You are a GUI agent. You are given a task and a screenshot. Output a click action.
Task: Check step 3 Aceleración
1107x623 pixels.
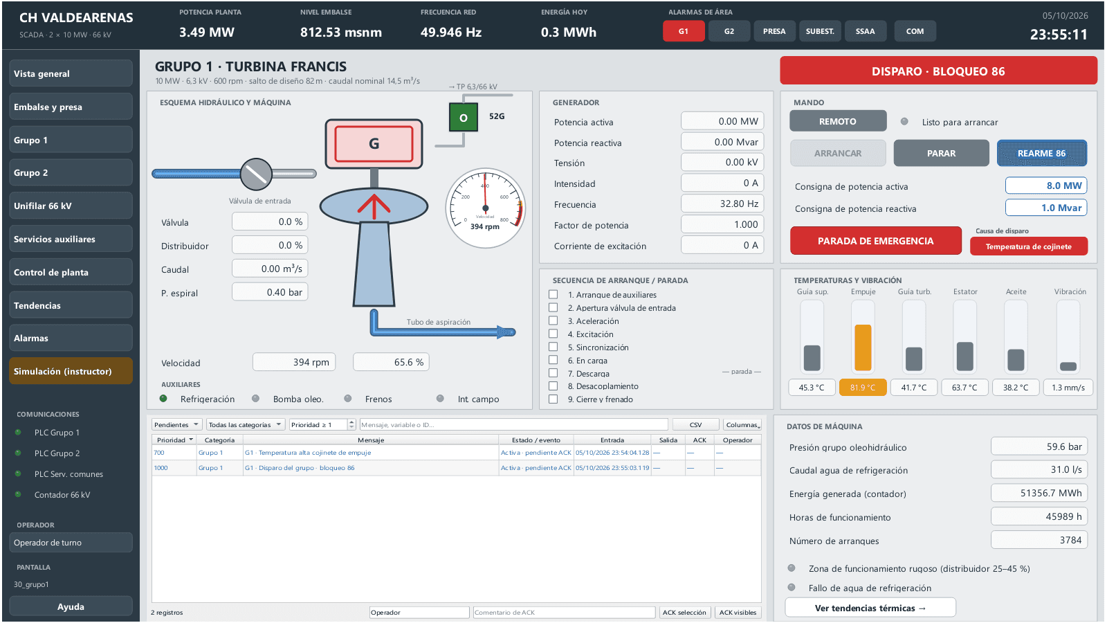click(x=553, y=320)
